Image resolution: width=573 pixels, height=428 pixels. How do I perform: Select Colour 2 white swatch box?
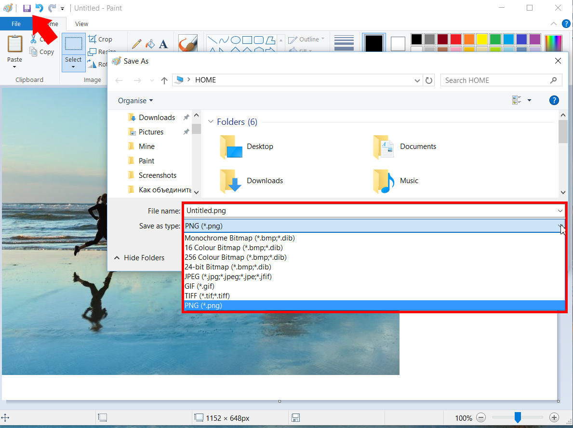coord(398,43)
